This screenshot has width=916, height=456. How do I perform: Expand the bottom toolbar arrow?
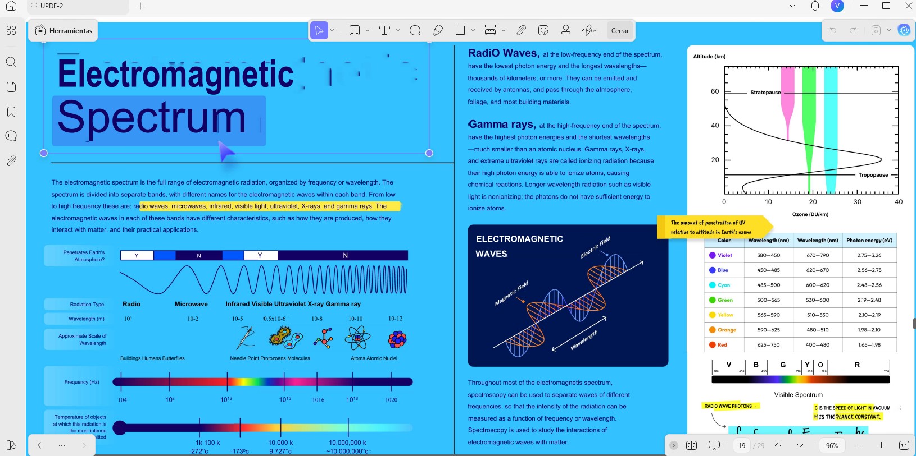tap(673, 445)
